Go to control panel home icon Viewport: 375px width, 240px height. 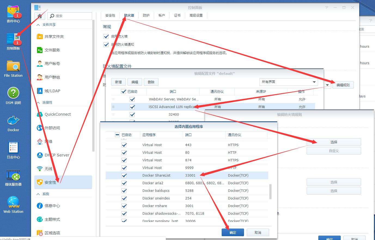click(40, 16)
